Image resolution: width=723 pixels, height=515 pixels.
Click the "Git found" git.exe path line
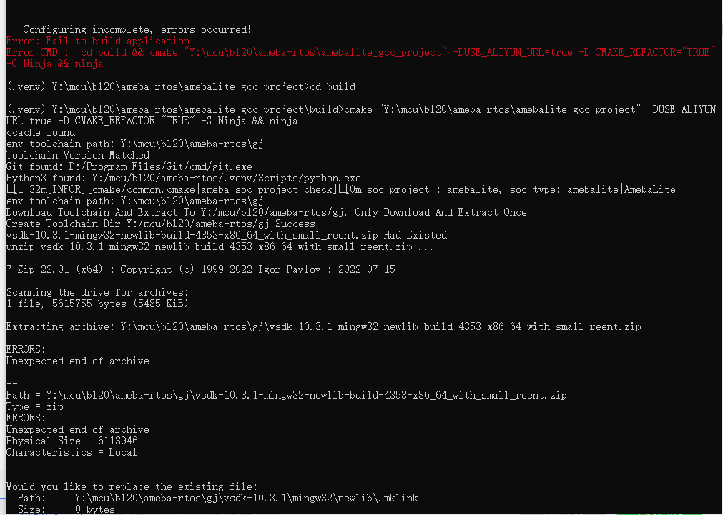click(129, 166)
